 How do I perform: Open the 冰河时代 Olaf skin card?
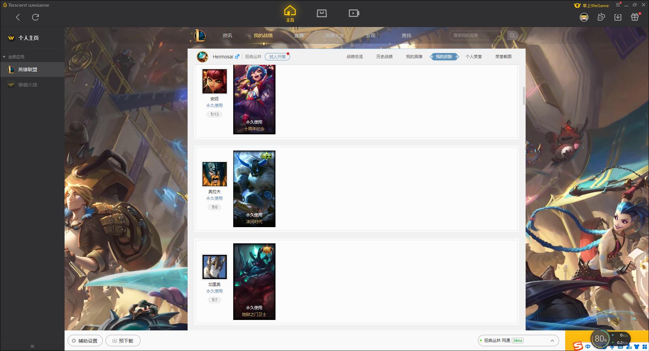[254, 189]
